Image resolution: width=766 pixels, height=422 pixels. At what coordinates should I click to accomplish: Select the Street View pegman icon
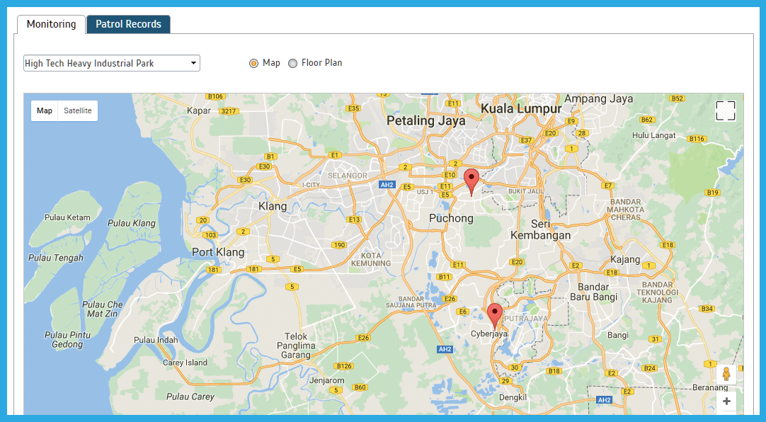pos(726,374)
